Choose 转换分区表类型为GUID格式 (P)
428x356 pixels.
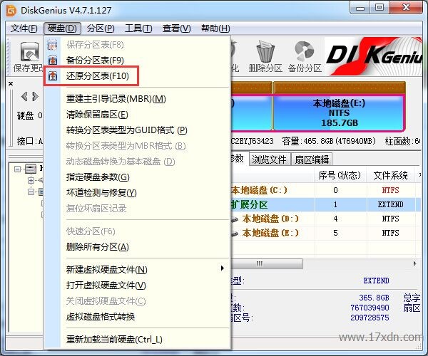click(137, 130)
